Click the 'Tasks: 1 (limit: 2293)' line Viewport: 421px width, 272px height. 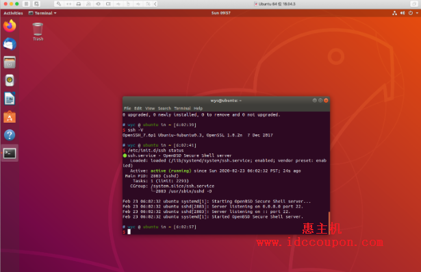161,181
